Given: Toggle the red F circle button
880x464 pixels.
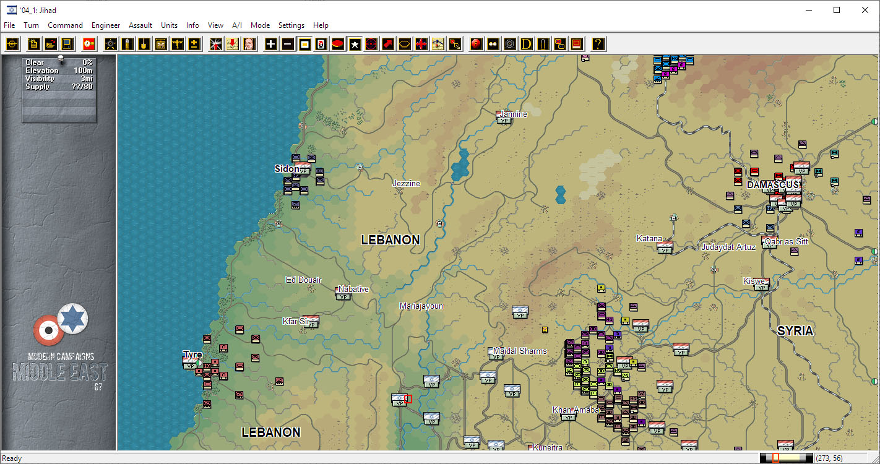Looking at the screenshot, I should pos(477,44).
